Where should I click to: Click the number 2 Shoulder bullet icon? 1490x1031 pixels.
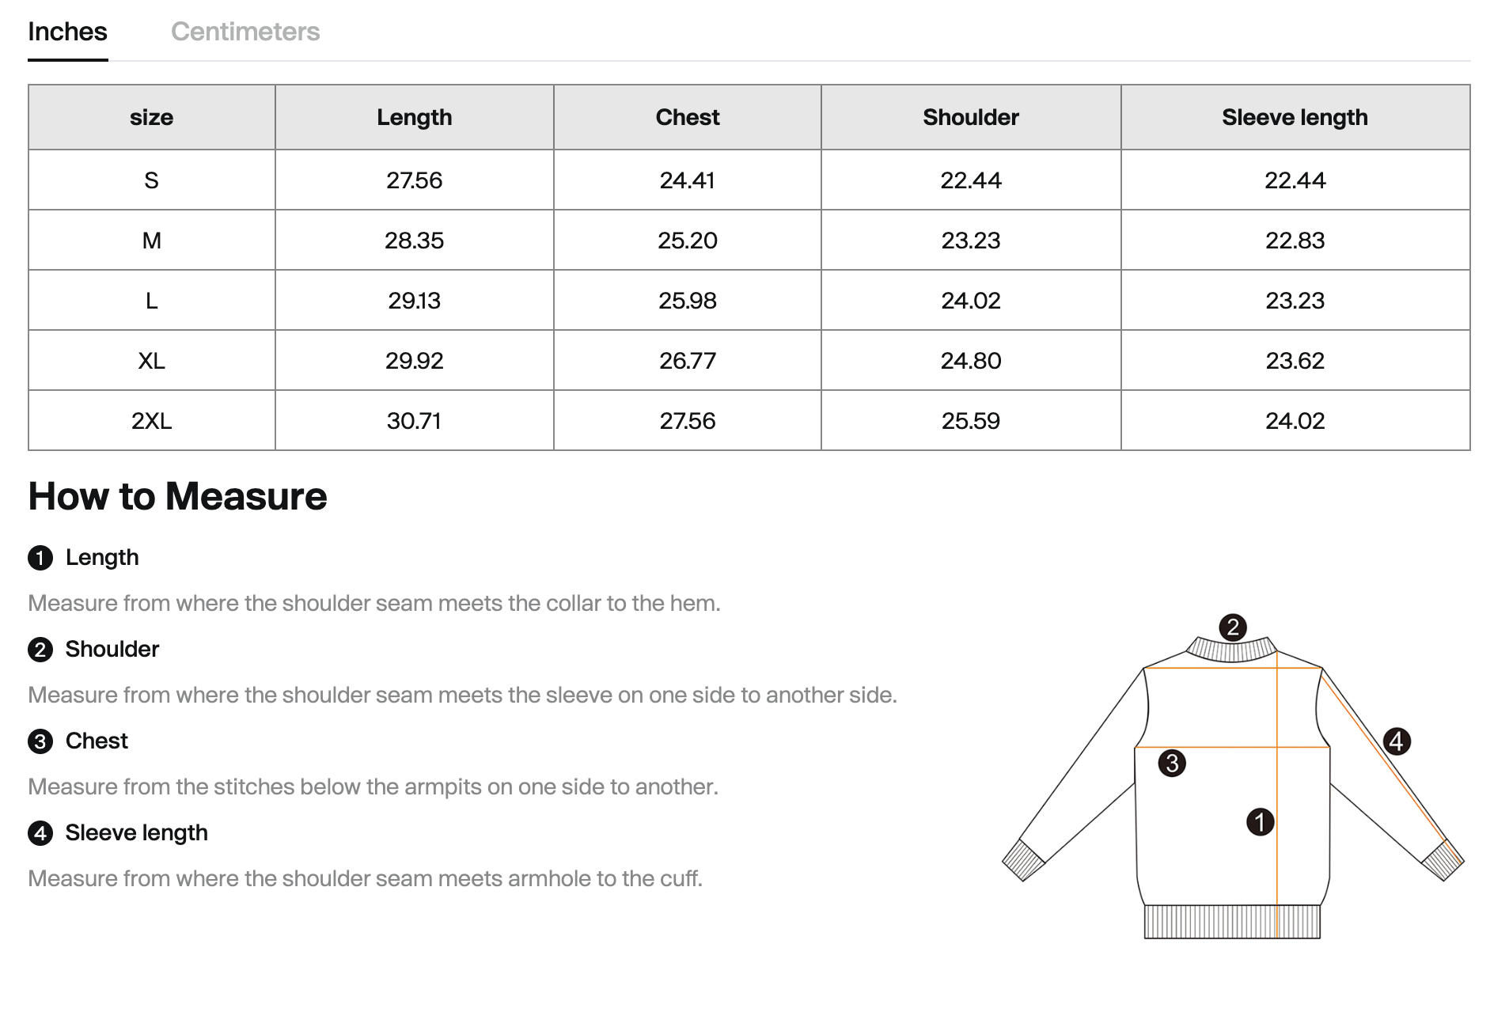[40, 650]
